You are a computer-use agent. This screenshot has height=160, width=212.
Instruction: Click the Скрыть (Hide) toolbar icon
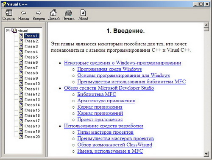[x=8, y=13]
